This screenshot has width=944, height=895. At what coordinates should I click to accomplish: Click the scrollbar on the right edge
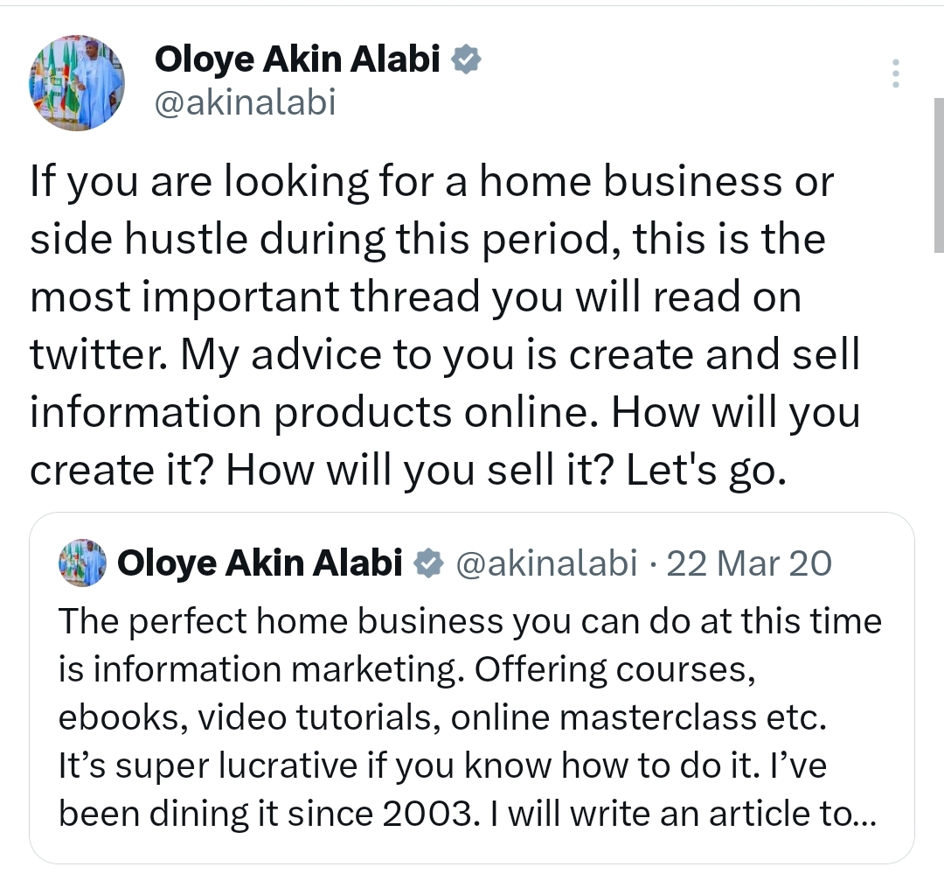click(937, 175)
